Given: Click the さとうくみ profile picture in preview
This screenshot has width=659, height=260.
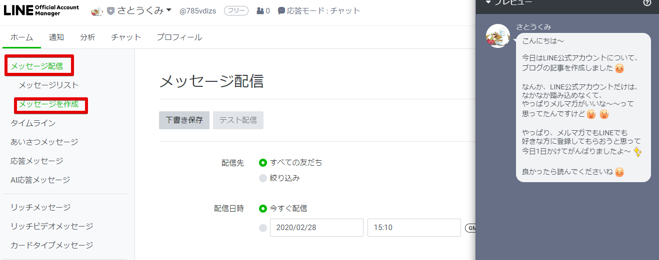Looking at the screenshot, I should coord(498,36).
